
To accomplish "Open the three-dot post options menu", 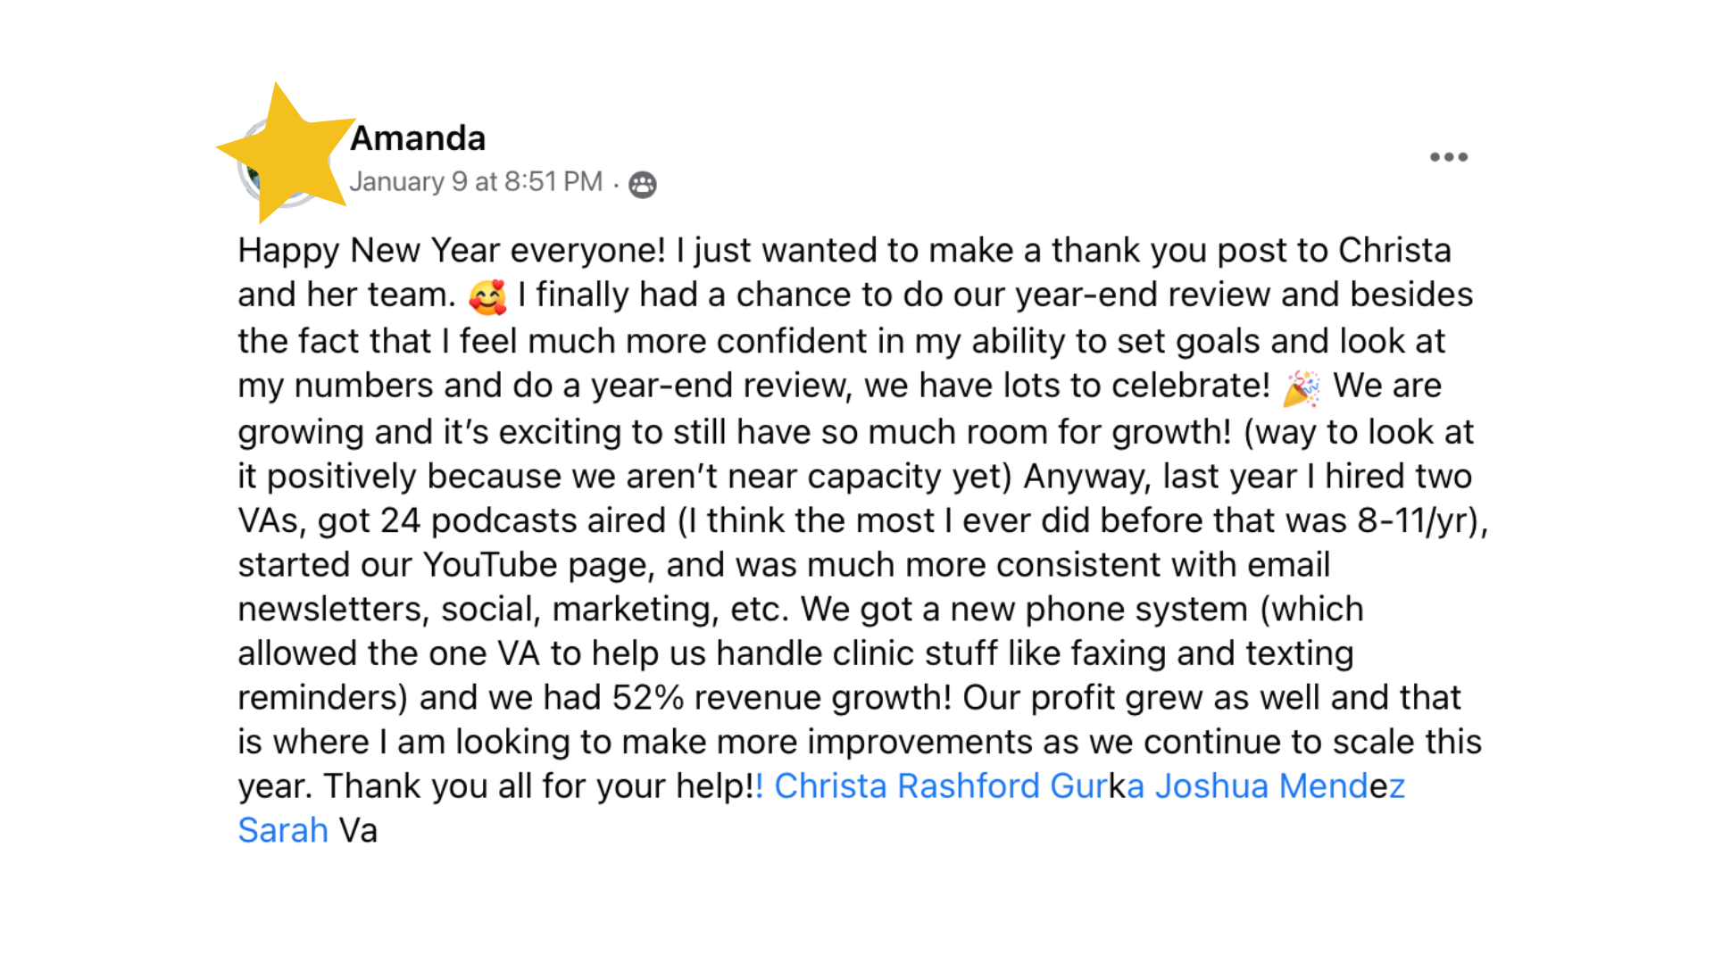I will 1448,157.
